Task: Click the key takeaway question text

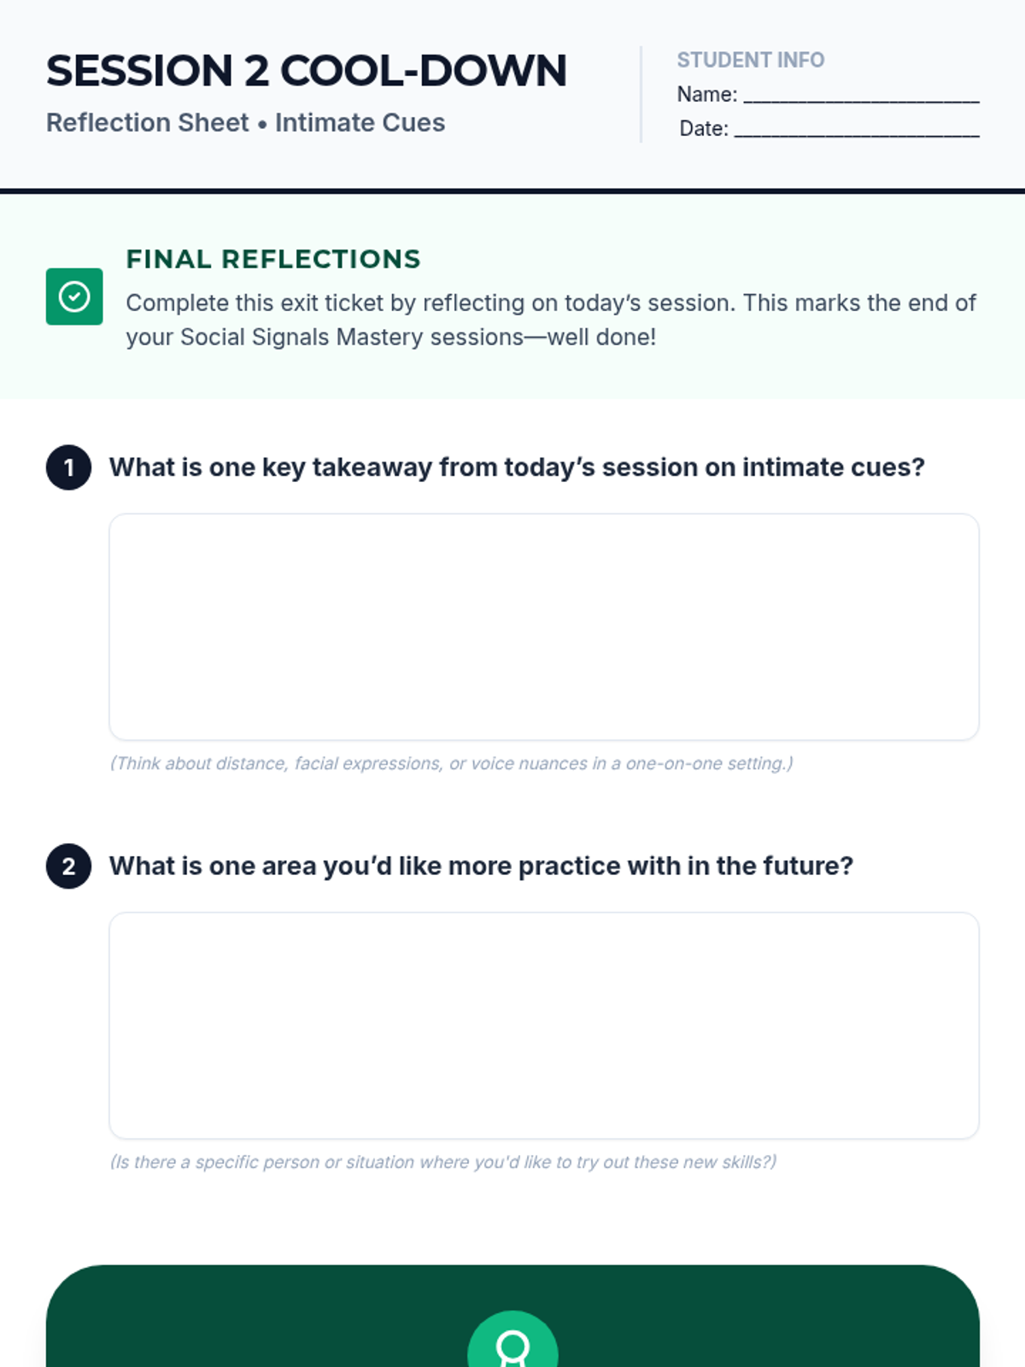Action: [516, 467]
